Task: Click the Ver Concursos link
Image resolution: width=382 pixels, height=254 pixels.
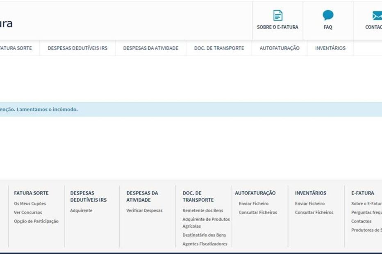Action: coord(27,212)
